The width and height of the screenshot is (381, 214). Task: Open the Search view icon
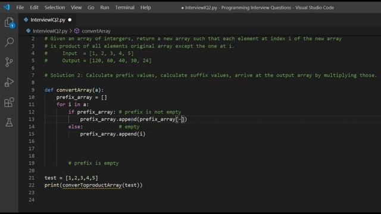tap(10, 42)
